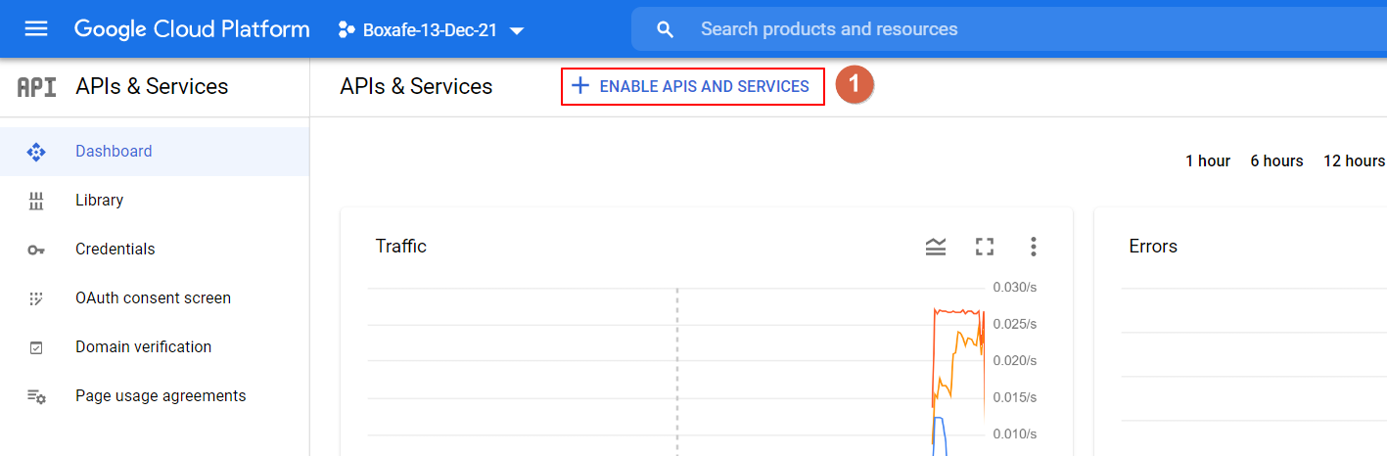
Task: Open the Library menu item
Action: point(100,201)
